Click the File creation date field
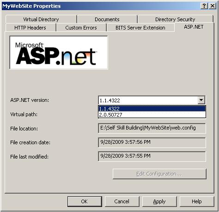The height and width of the screenshot is (212, 219). [152, 142]
